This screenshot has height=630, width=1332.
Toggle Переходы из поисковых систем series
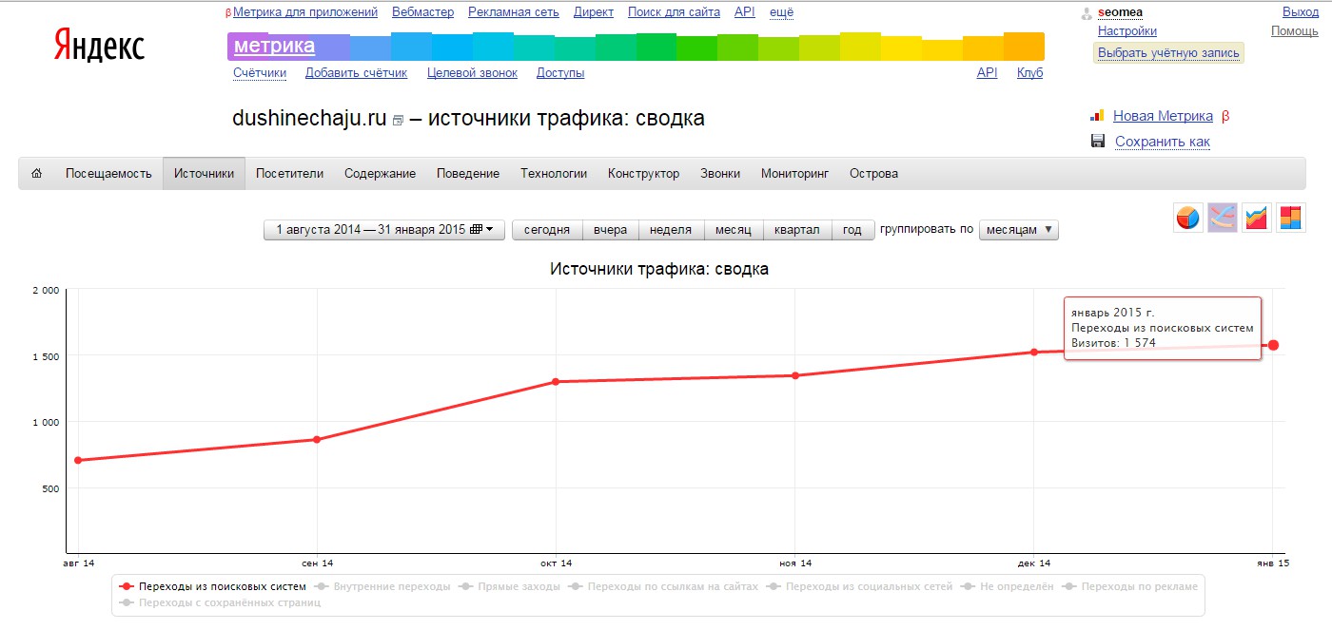213,586
